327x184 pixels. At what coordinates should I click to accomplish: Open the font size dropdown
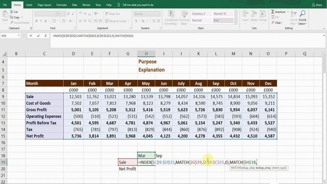64,14
